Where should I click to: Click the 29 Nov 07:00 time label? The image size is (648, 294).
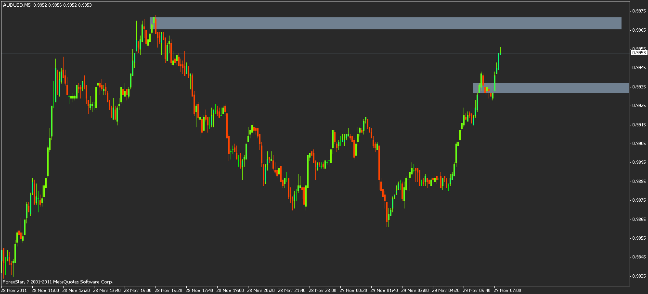tap(507, 291)
